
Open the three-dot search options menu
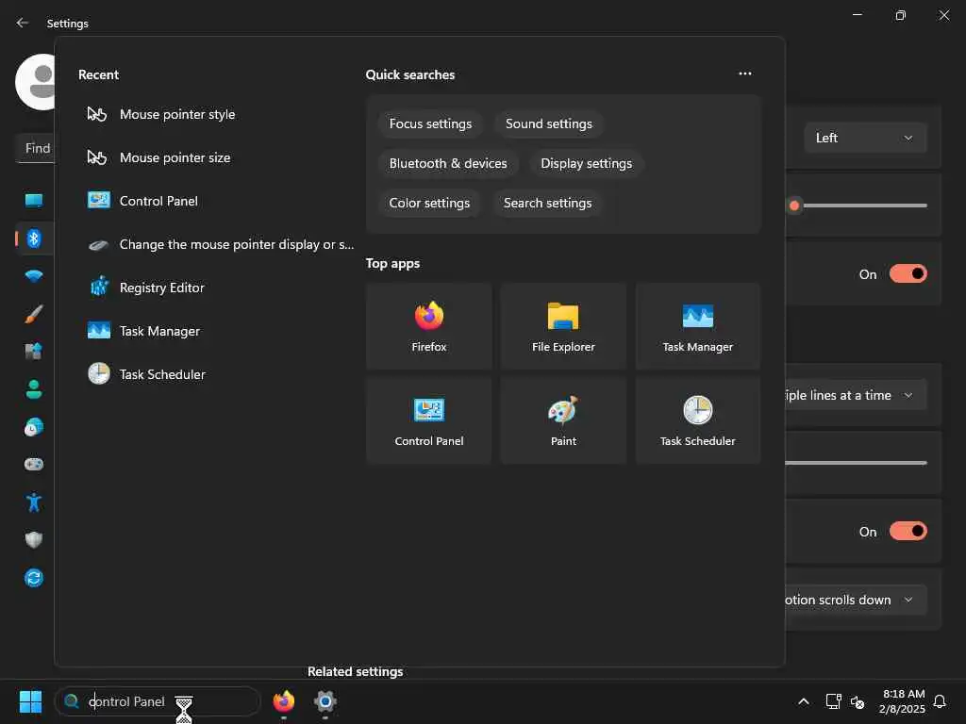745,74
